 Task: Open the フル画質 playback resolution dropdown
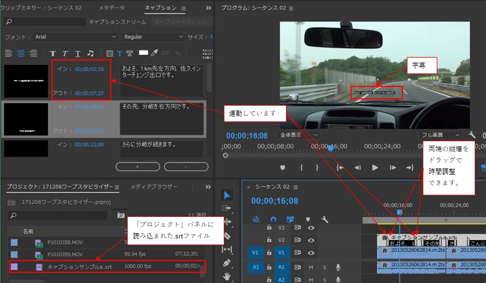click(440, 135)
